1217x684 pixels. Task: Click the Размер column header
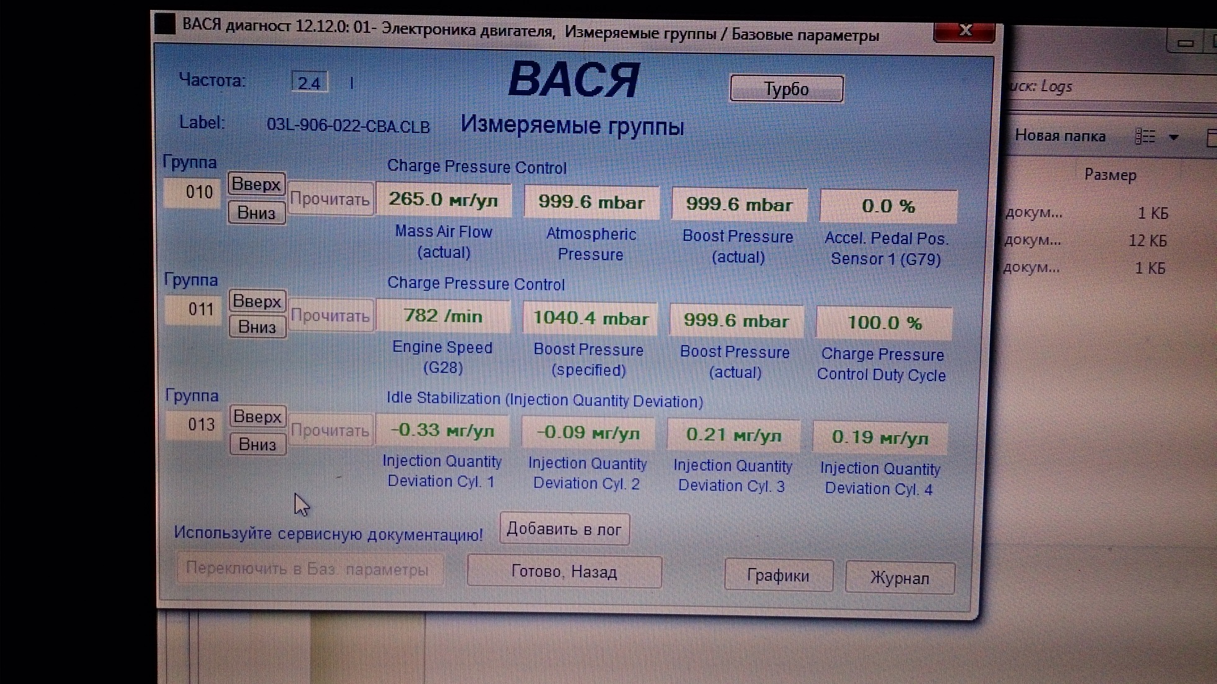click(1110, 175)
